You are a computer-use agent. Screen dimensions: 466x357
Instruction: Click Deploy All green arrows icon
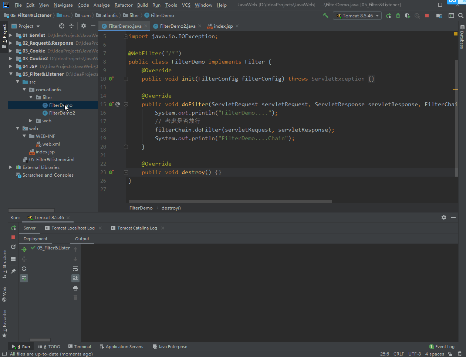(x=24, y=249)
